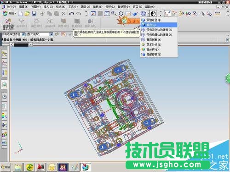Screen dimensions: 230x172
Task: Click the Zoom window rectangle icon
Action: click(x=107, y=14)
